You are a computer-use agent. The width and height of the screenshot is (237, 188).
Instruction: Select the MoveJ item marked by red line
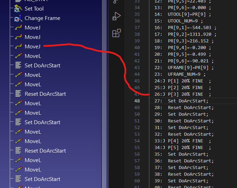coord(32,47)
